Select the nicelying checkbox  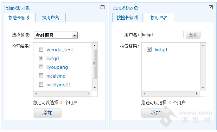(x=41, y=76)
